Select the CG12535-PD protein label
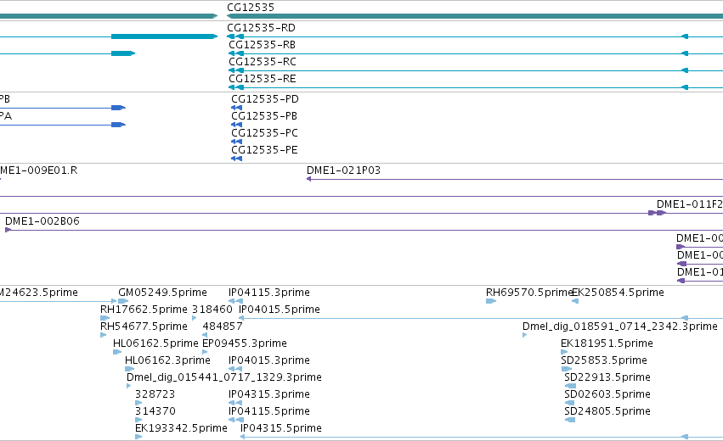This screenshot has height=441, width=723. click(265, 99)
